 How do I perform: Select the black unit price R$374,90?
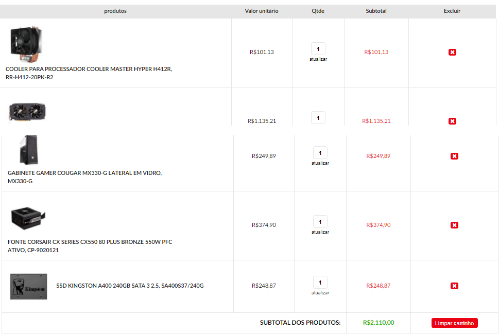point(264,225)
